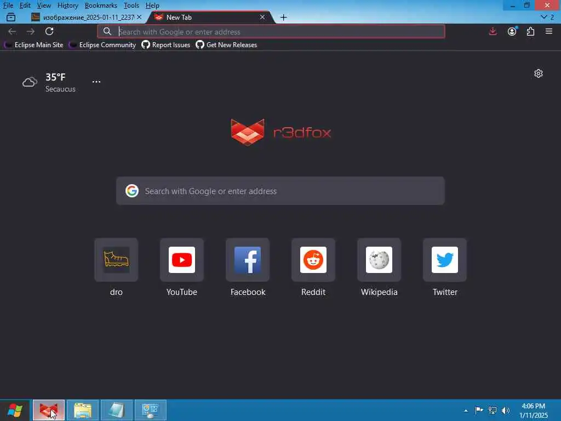Click the clock showing 4:06 PM
The width and height of the screenshot is (561, 421).
point(533,406)
